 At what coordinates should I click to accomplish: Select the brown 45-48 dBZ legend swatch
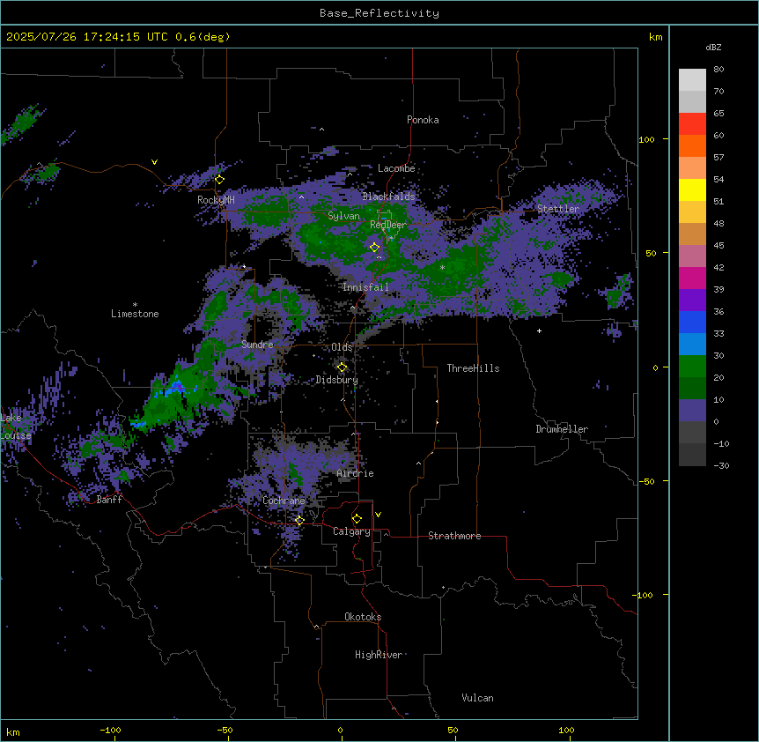[x=692, y=234]
